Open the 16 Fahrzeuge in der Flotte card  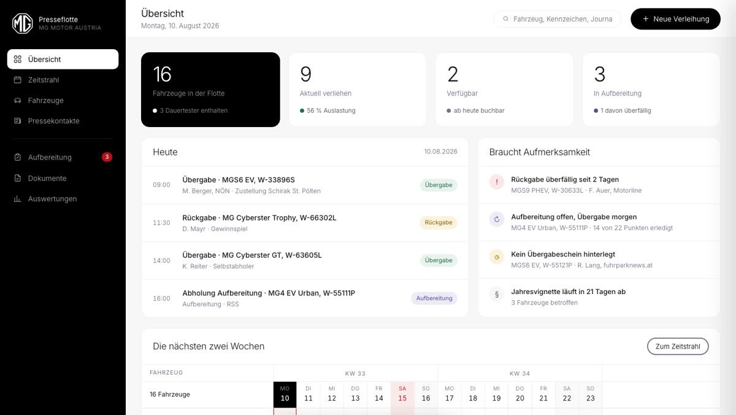pyautogui.click(x=210, y=90)
